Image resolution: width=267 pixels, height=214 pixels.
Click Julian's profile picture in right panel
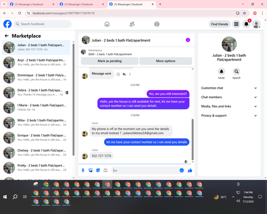click(229, 44)
